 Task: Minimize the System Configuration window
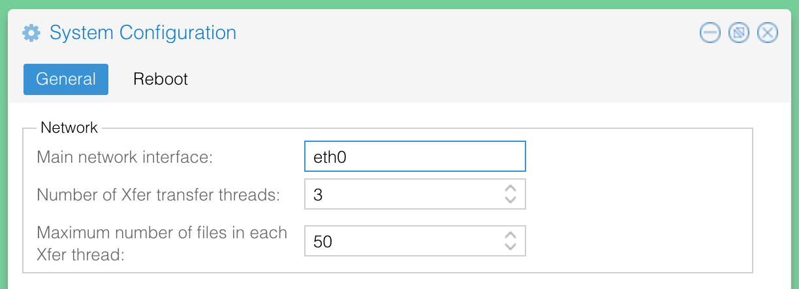coord(710,33)
